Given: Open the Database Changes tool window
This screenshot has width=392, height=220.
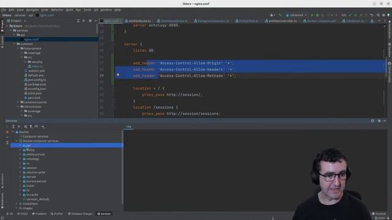Looking at the screenshot, I should [80, 214].
